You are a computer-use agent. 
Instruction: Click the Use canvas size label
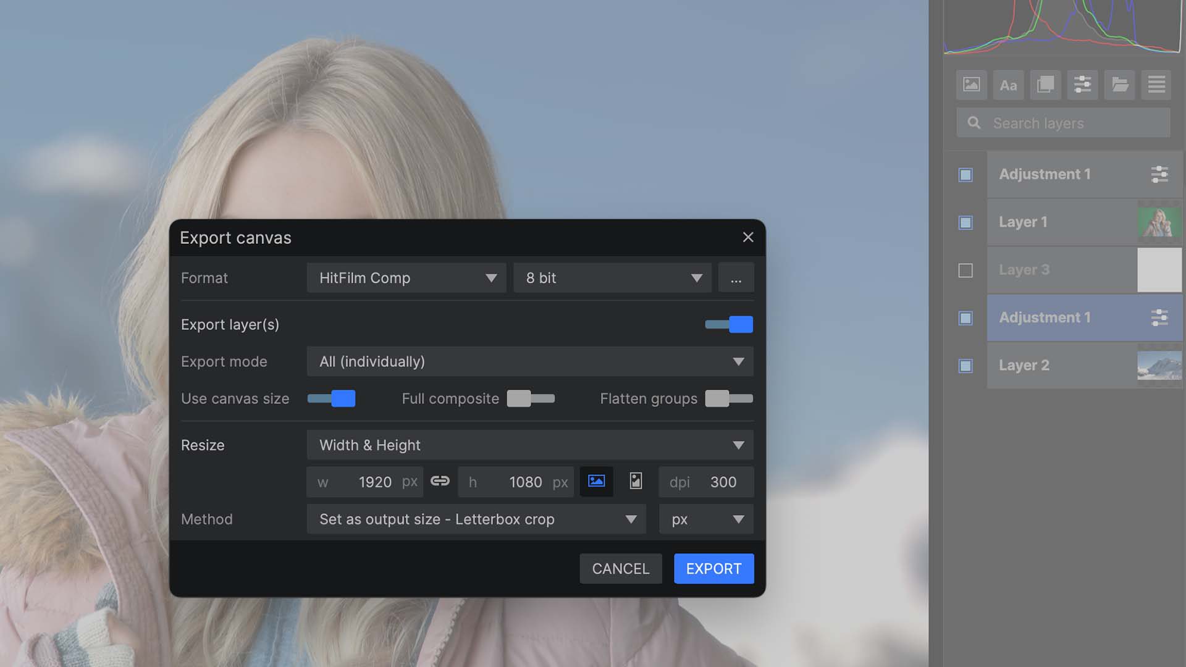click(x=235, y=398)
